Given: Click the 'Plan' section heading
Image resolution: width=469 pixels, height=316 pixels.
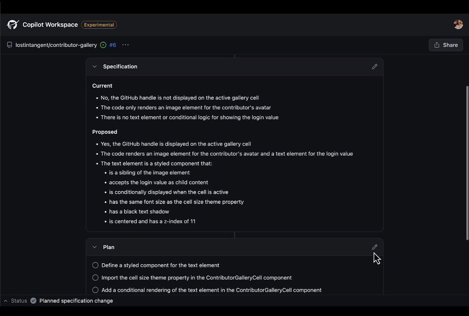Looking at the screenshot, I should (109, 247).
